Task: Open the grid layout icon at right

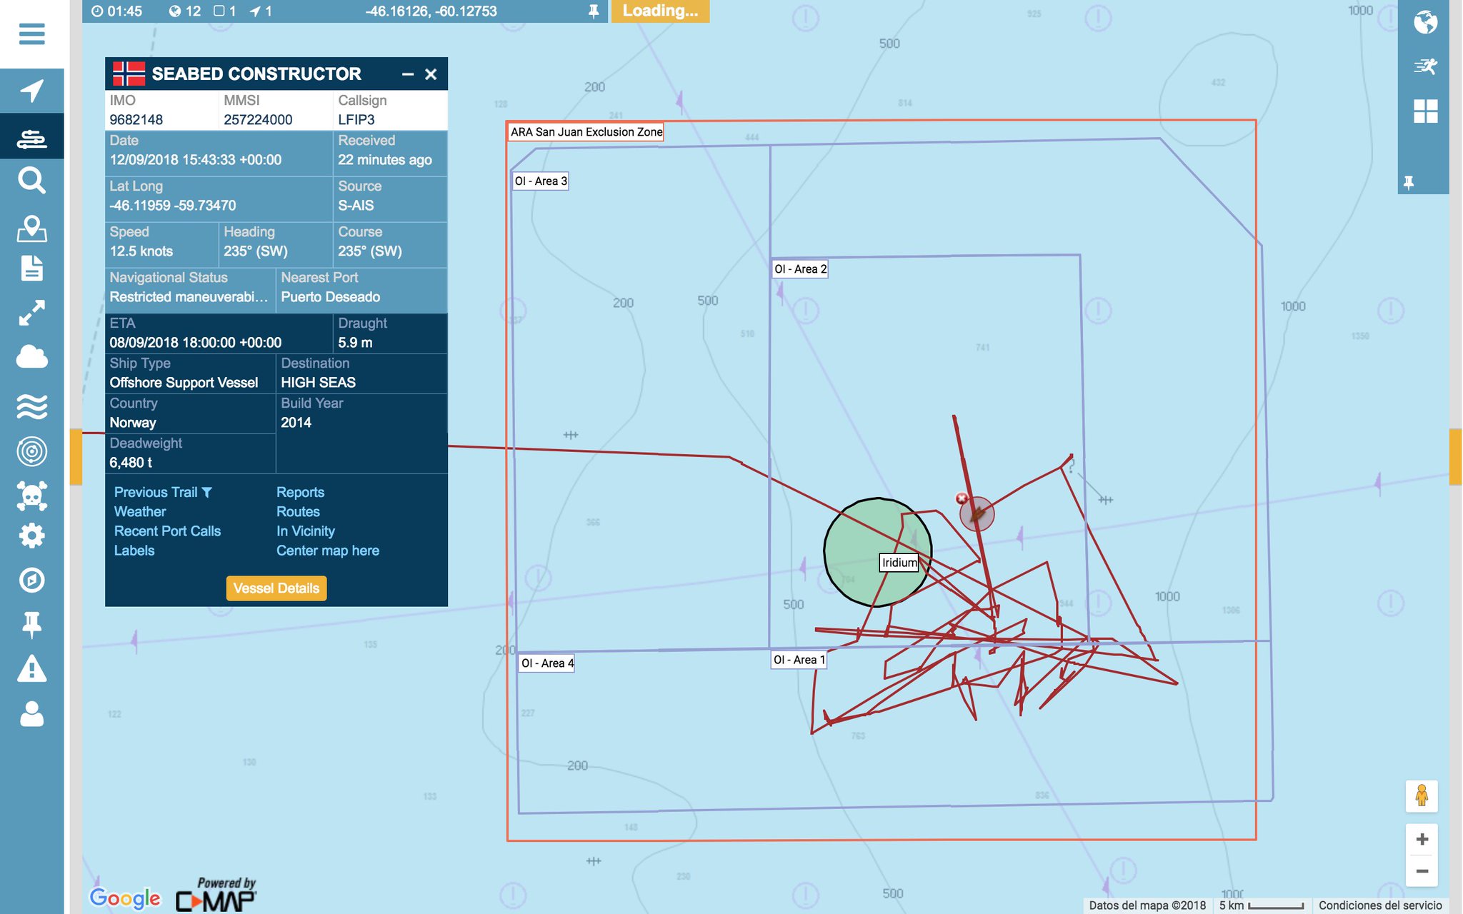Action: (1425, 111)
